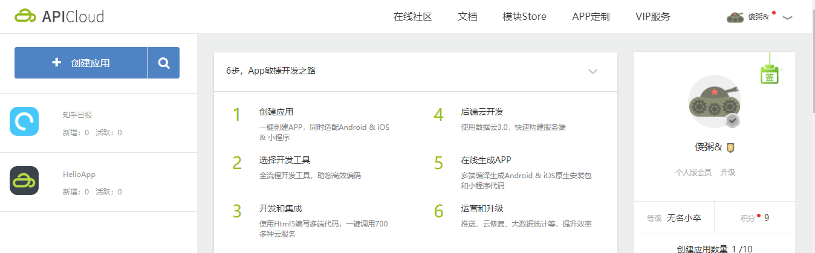Click the small tank avatar in header

tap(735, 17)
